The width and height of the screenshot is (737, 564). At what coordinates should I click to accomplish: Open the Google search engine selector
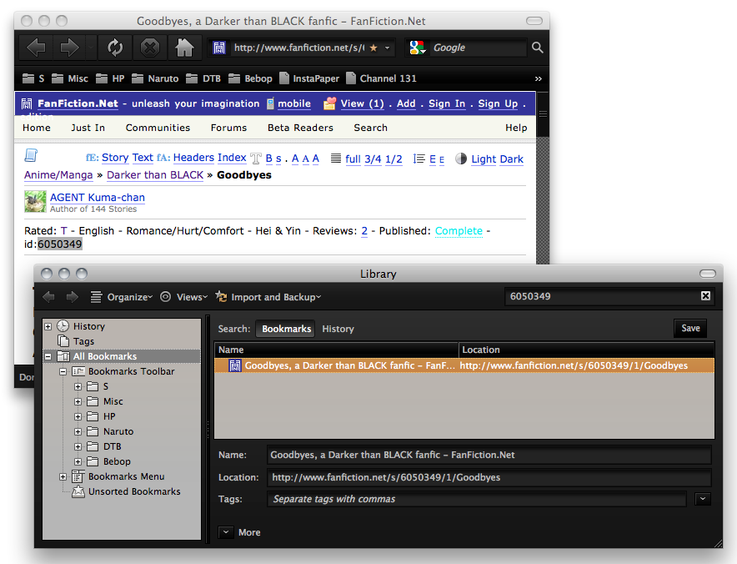pyautogui.click(x=418, y=48)
